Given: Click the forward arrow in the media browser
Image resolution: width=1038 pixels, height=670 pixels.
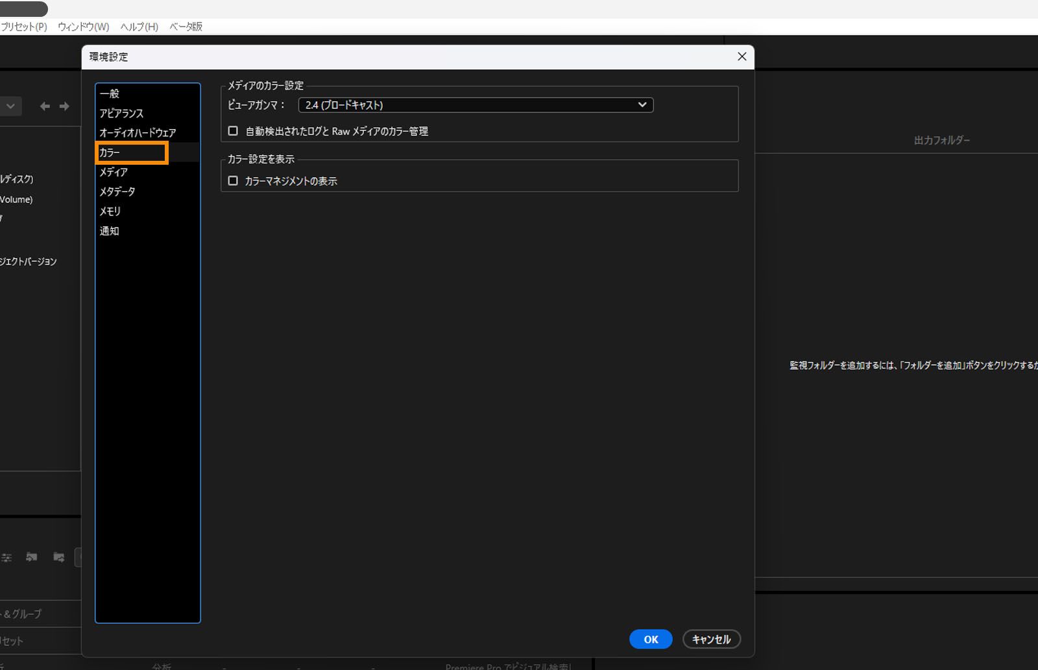Looking at the screenshot, I should [x=64, y=106].
